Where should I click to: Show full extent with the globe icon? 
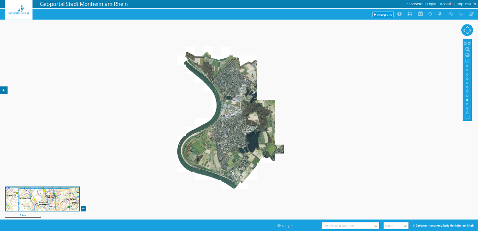click(x=467, y=55)
